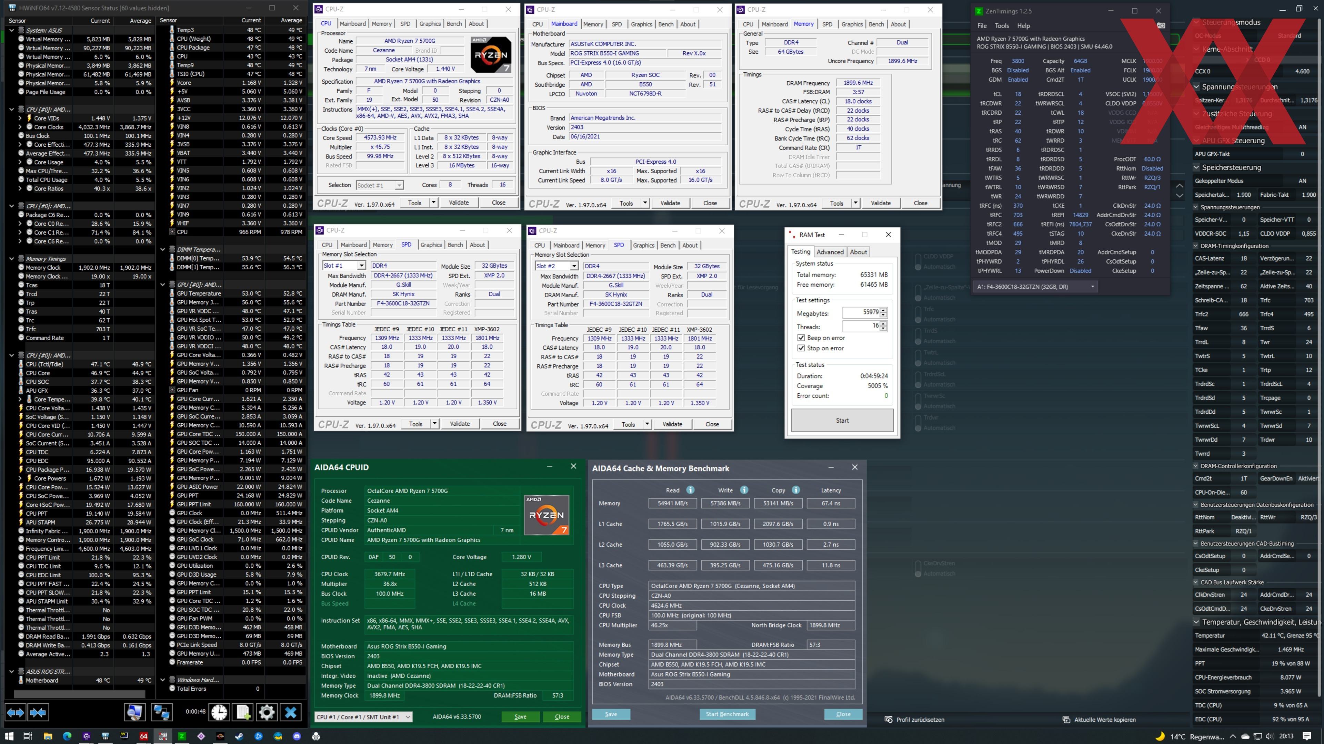
Task: Select the Bench tab in CPU-Z CPU window
Action: tap(454, 24)
